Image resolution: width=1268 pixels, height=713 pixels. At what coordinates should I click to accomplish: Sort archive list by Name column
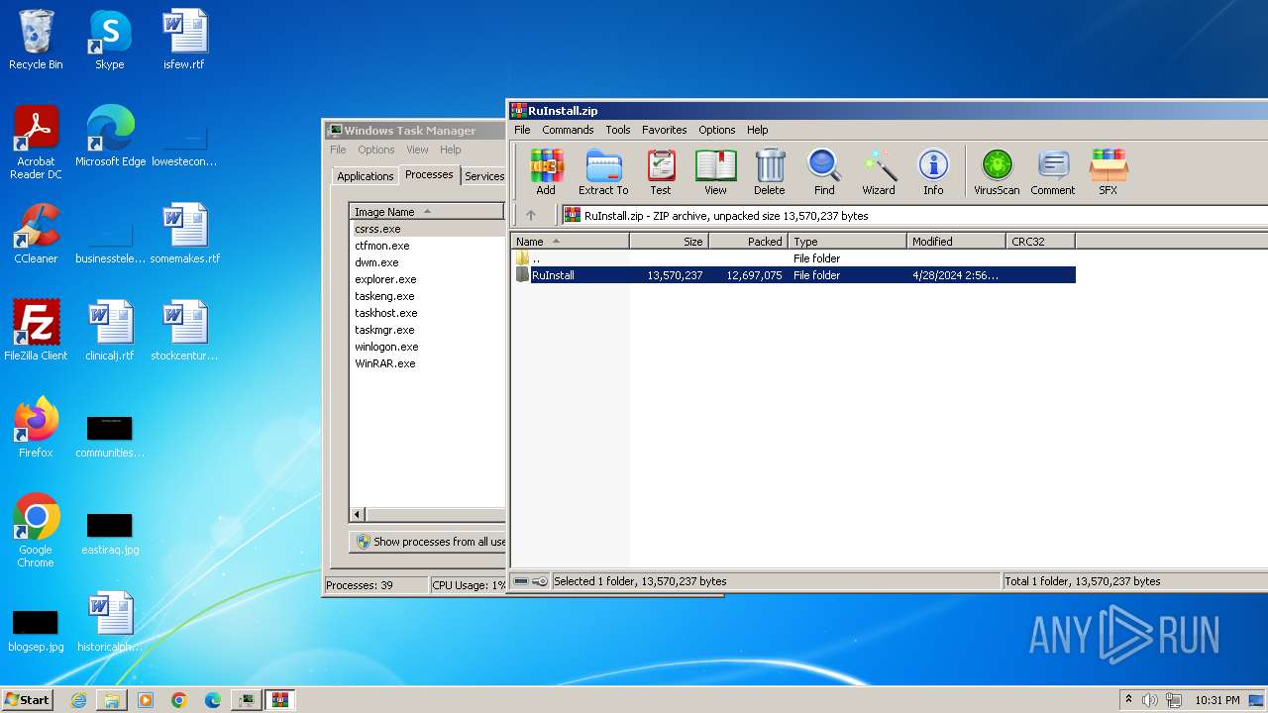(570, 242)
